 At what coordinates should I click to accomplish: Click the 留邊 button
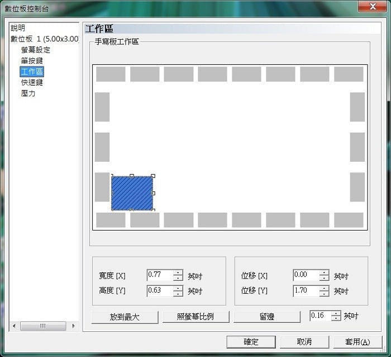[267, 317]
